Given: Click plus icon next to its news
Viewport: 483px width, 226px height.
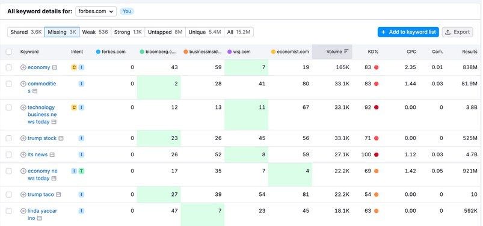Looking at the screenshot, I should tap(23, 154).
